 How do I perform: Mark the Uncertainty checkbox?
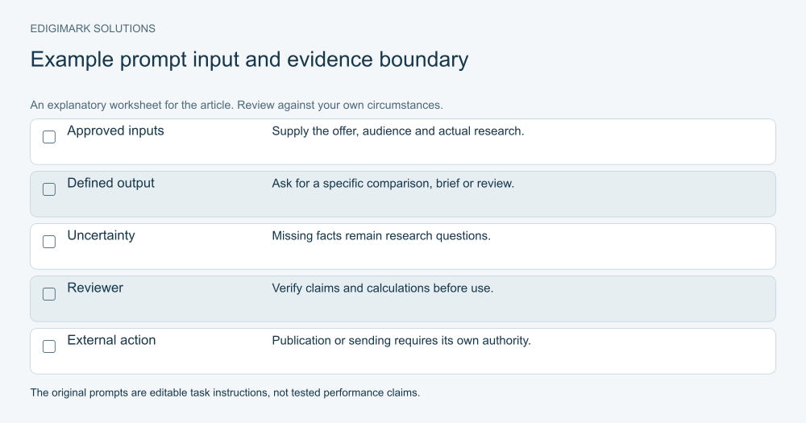(x=49, y=242)
